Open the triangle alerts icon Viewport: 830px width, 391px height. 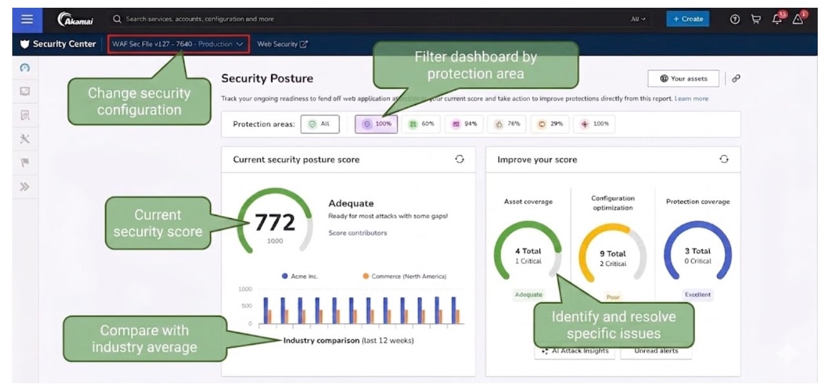pyautogui.click(x=798, y=19)
